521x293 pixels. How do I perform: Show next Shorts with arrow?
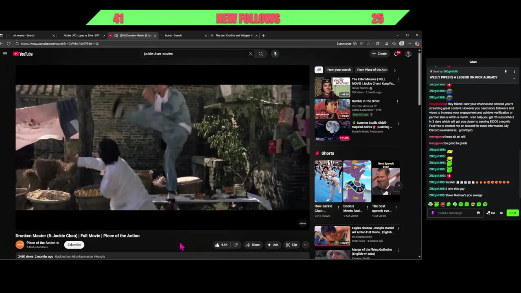[x=399, y=186]
